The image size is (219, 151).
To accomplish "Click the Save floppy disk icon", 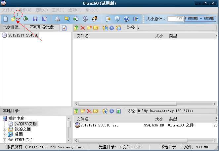I will coord(35,19).
